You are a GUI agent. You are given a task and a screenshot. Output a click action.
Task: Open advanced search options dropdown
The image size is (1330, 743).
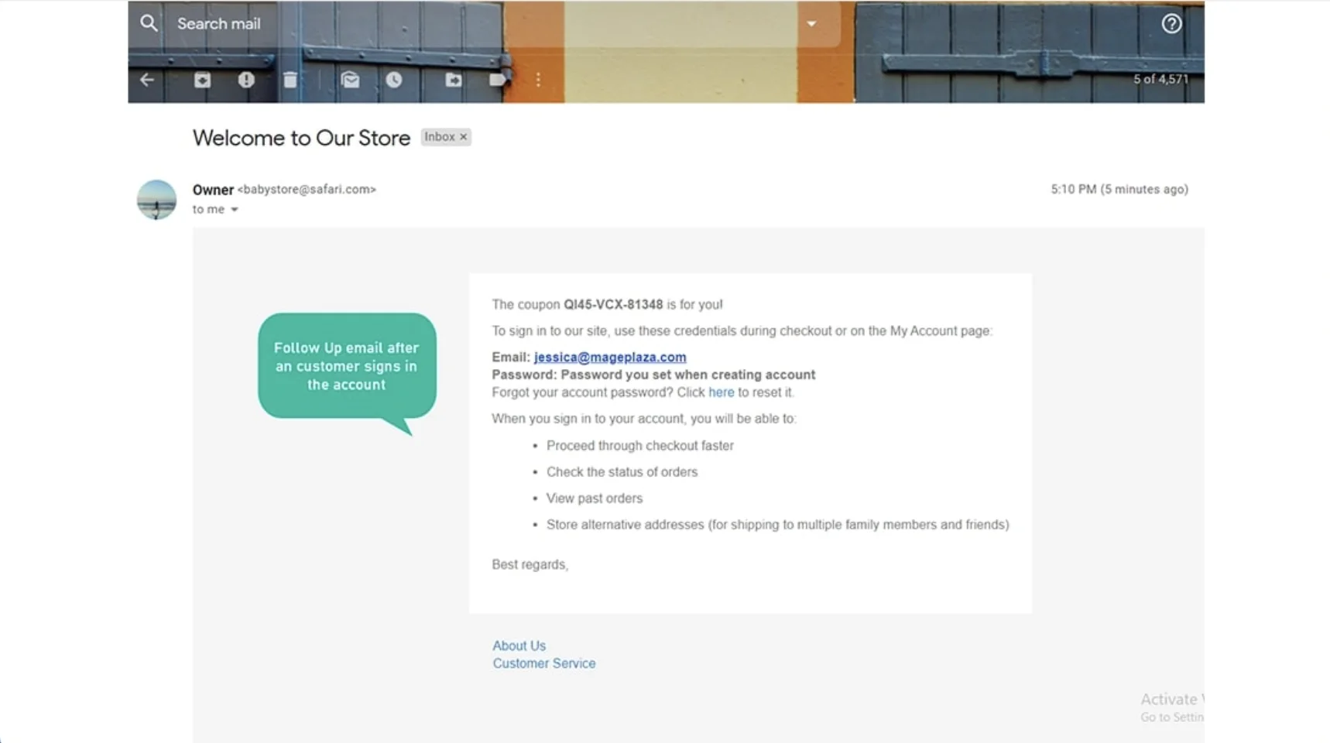[x=811, y=24]
